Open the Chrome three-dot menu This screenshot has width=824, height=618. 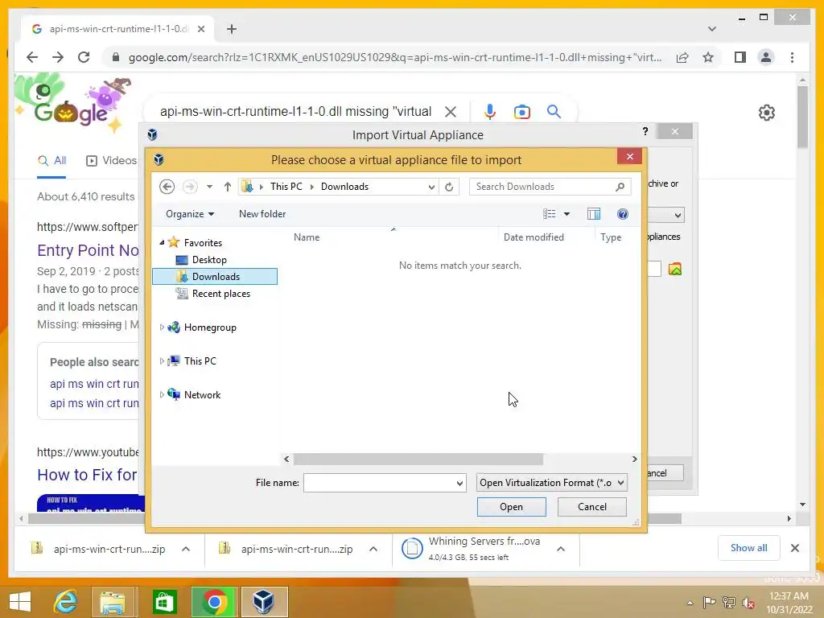click(793, 57)
